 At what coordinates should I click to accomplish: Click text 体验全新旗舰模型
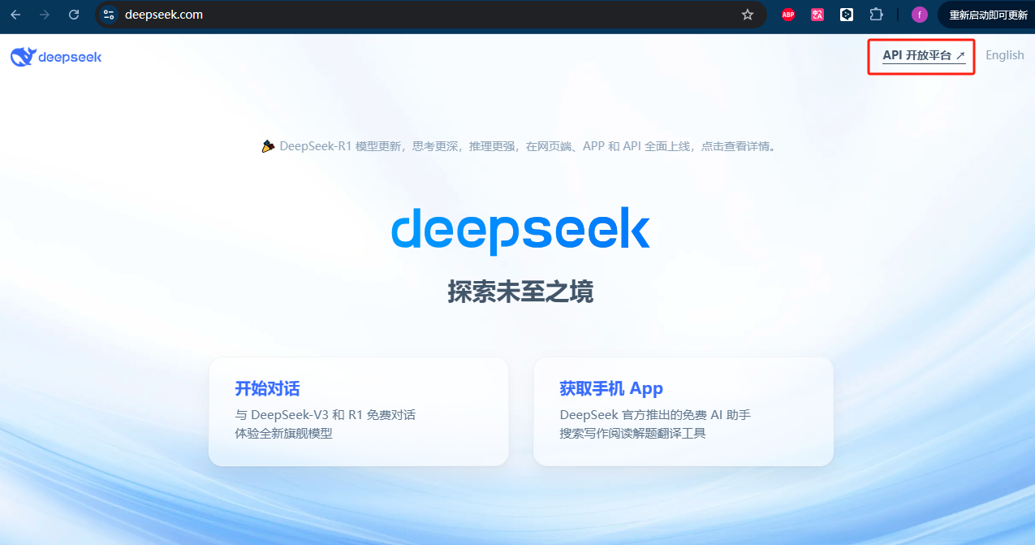pos(284,434)
